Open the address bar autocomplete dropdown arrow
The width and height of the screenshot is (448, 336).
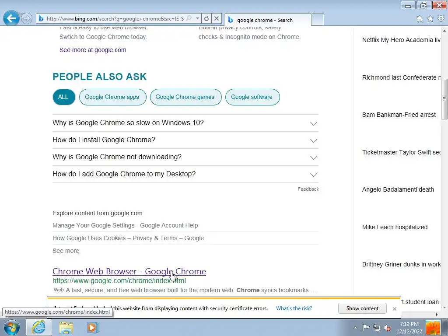click(x=197, y=18)
